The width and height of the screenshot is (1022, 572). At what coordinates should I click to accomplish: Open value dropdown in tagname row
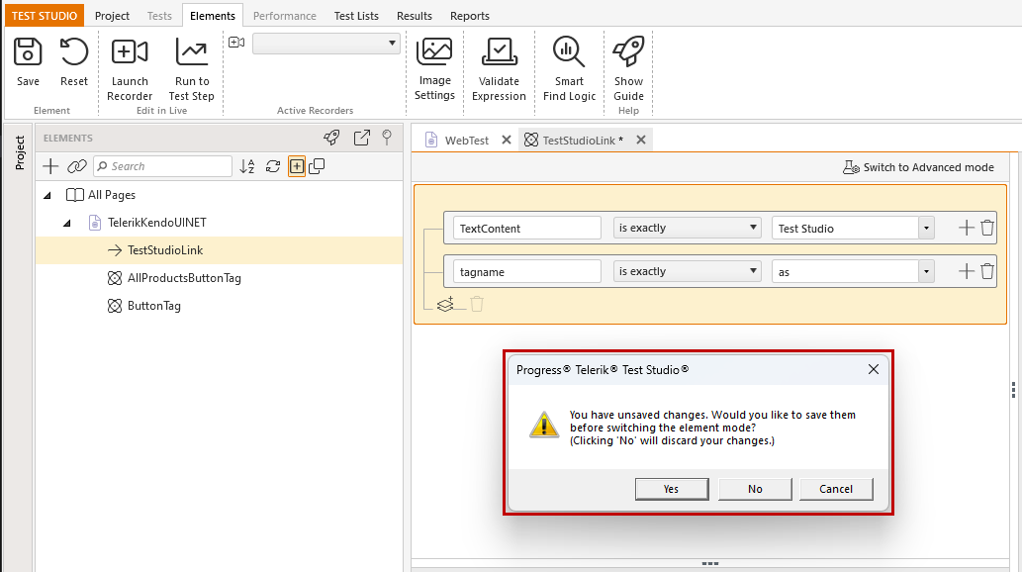(926, 272)
